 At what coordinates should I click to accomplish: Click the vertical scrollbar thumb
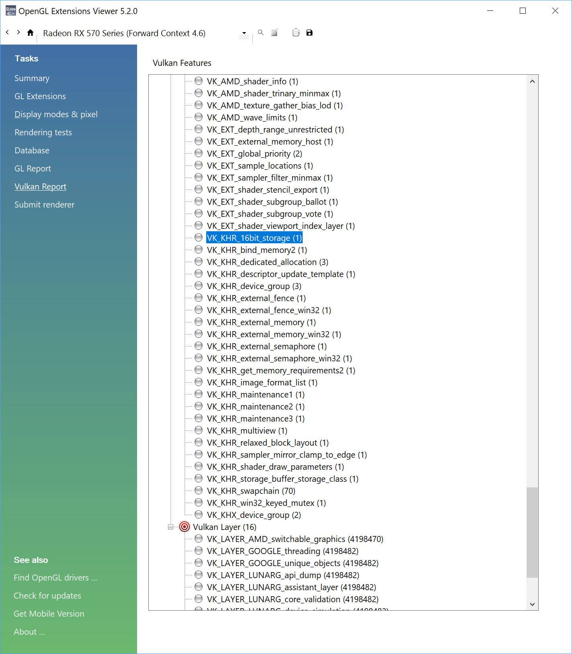[532, 532]
